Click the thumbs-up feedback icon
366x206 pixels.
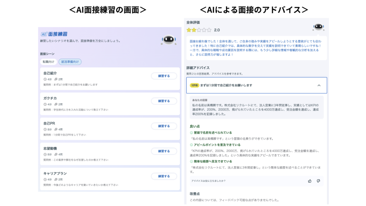(310, 181)
